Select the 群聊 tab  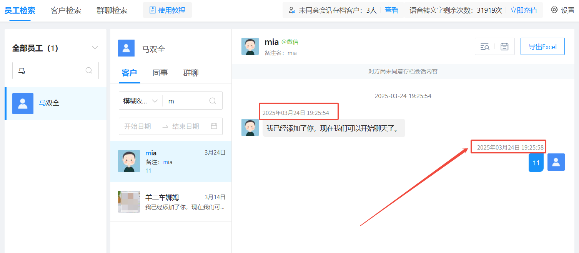[191, 73]
